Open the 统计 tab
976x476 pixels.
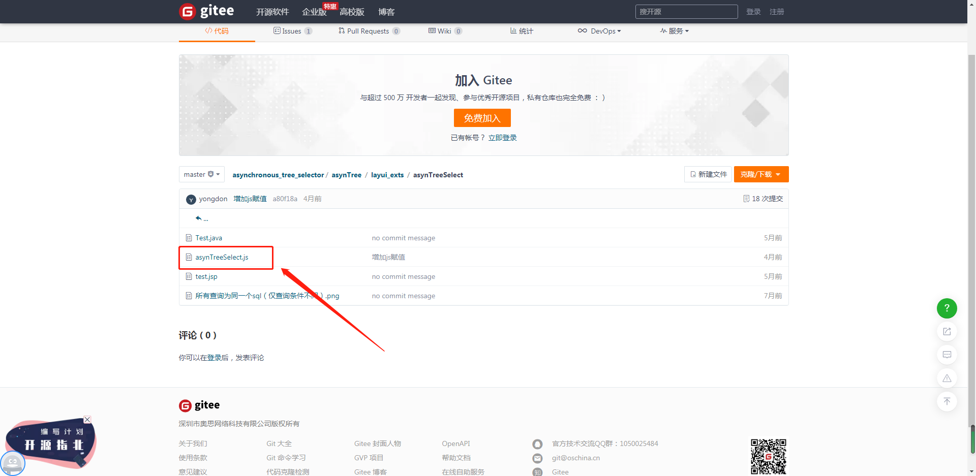[x=522, y=31]
